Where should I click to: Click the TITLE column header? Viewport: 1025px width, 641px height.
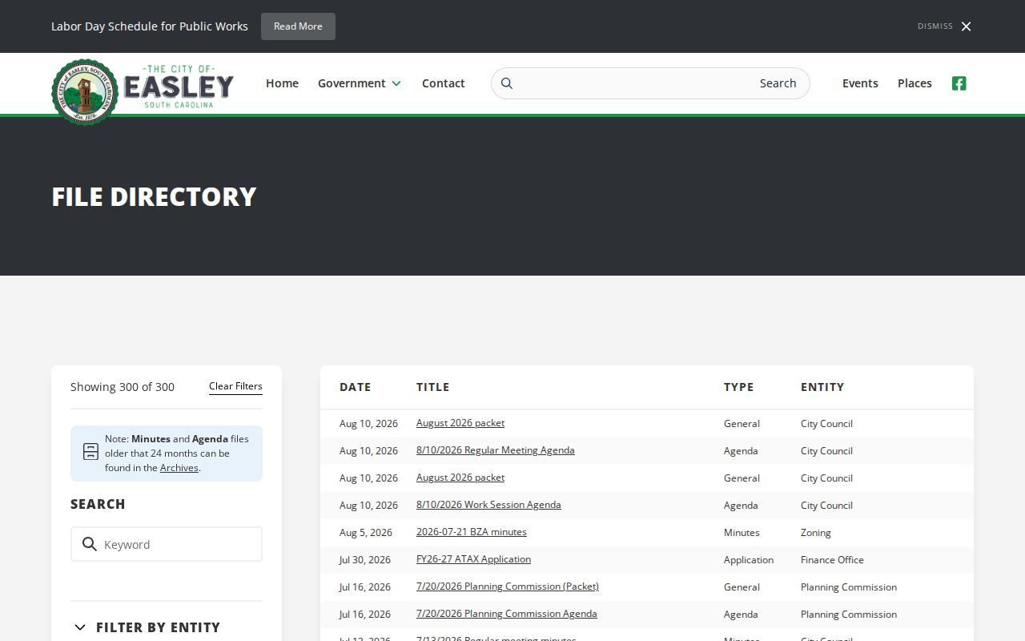coord(432,387)
